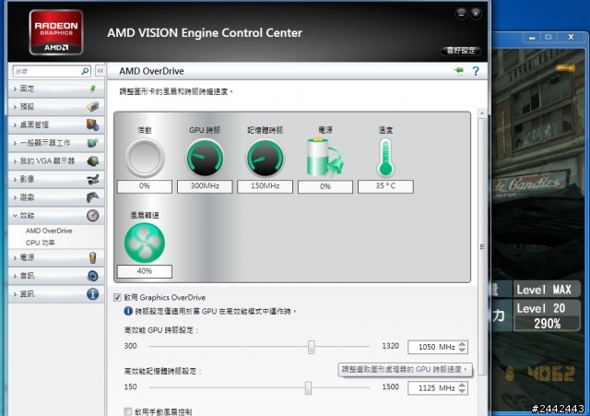Click the green pin icon in OverDrive header
This screenshot has width=590, height=416.
click(x=459, y=70)
